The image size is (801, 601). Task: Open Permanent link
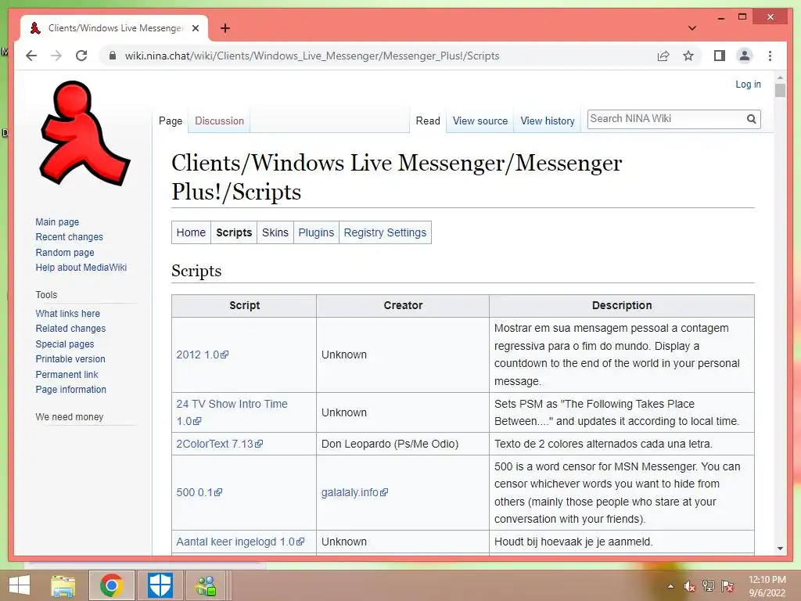click(66, 374)
